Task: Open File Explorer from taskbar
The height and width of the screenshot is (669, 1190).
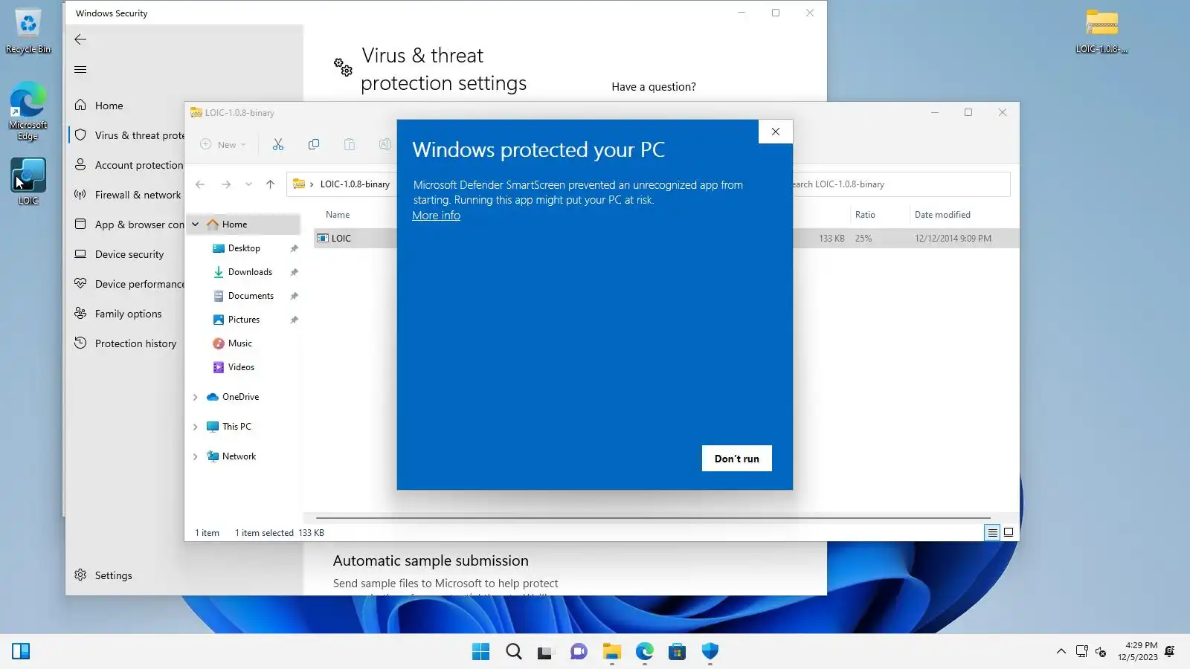Action: [612, 652]
